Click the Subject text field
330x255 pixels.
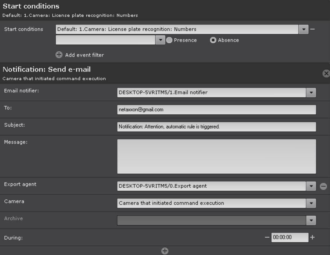[216, 127]
